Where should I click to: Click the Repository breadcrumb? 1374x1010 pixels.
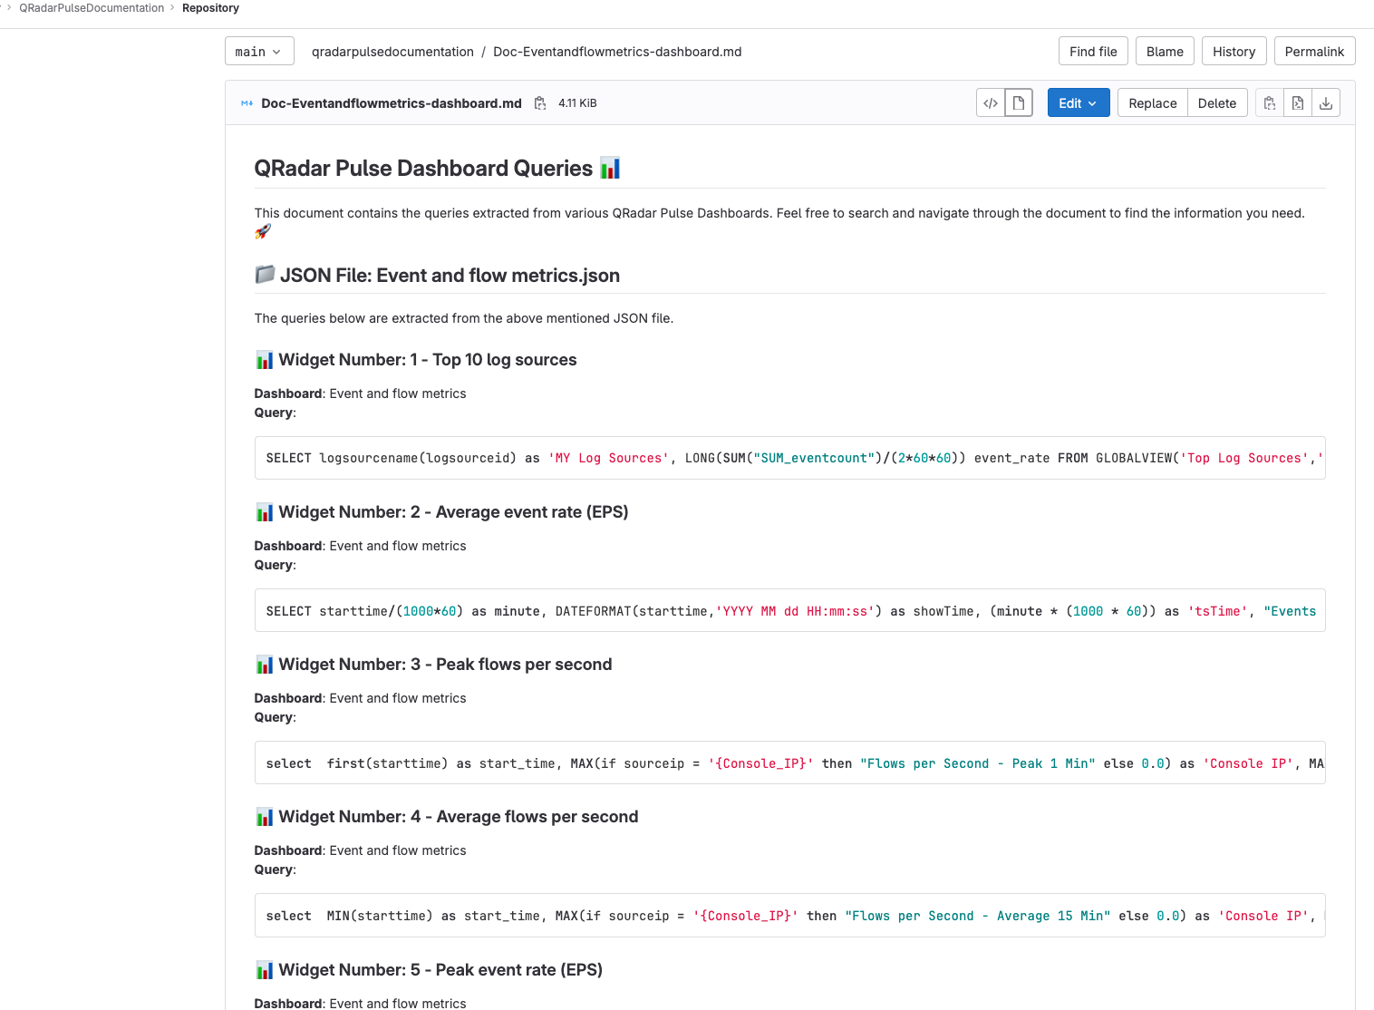210,8
